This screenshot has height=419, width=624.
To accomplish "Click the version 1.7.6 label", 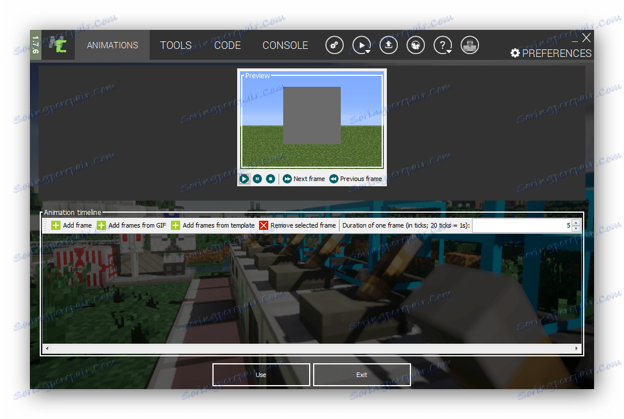I will (36, 45).
